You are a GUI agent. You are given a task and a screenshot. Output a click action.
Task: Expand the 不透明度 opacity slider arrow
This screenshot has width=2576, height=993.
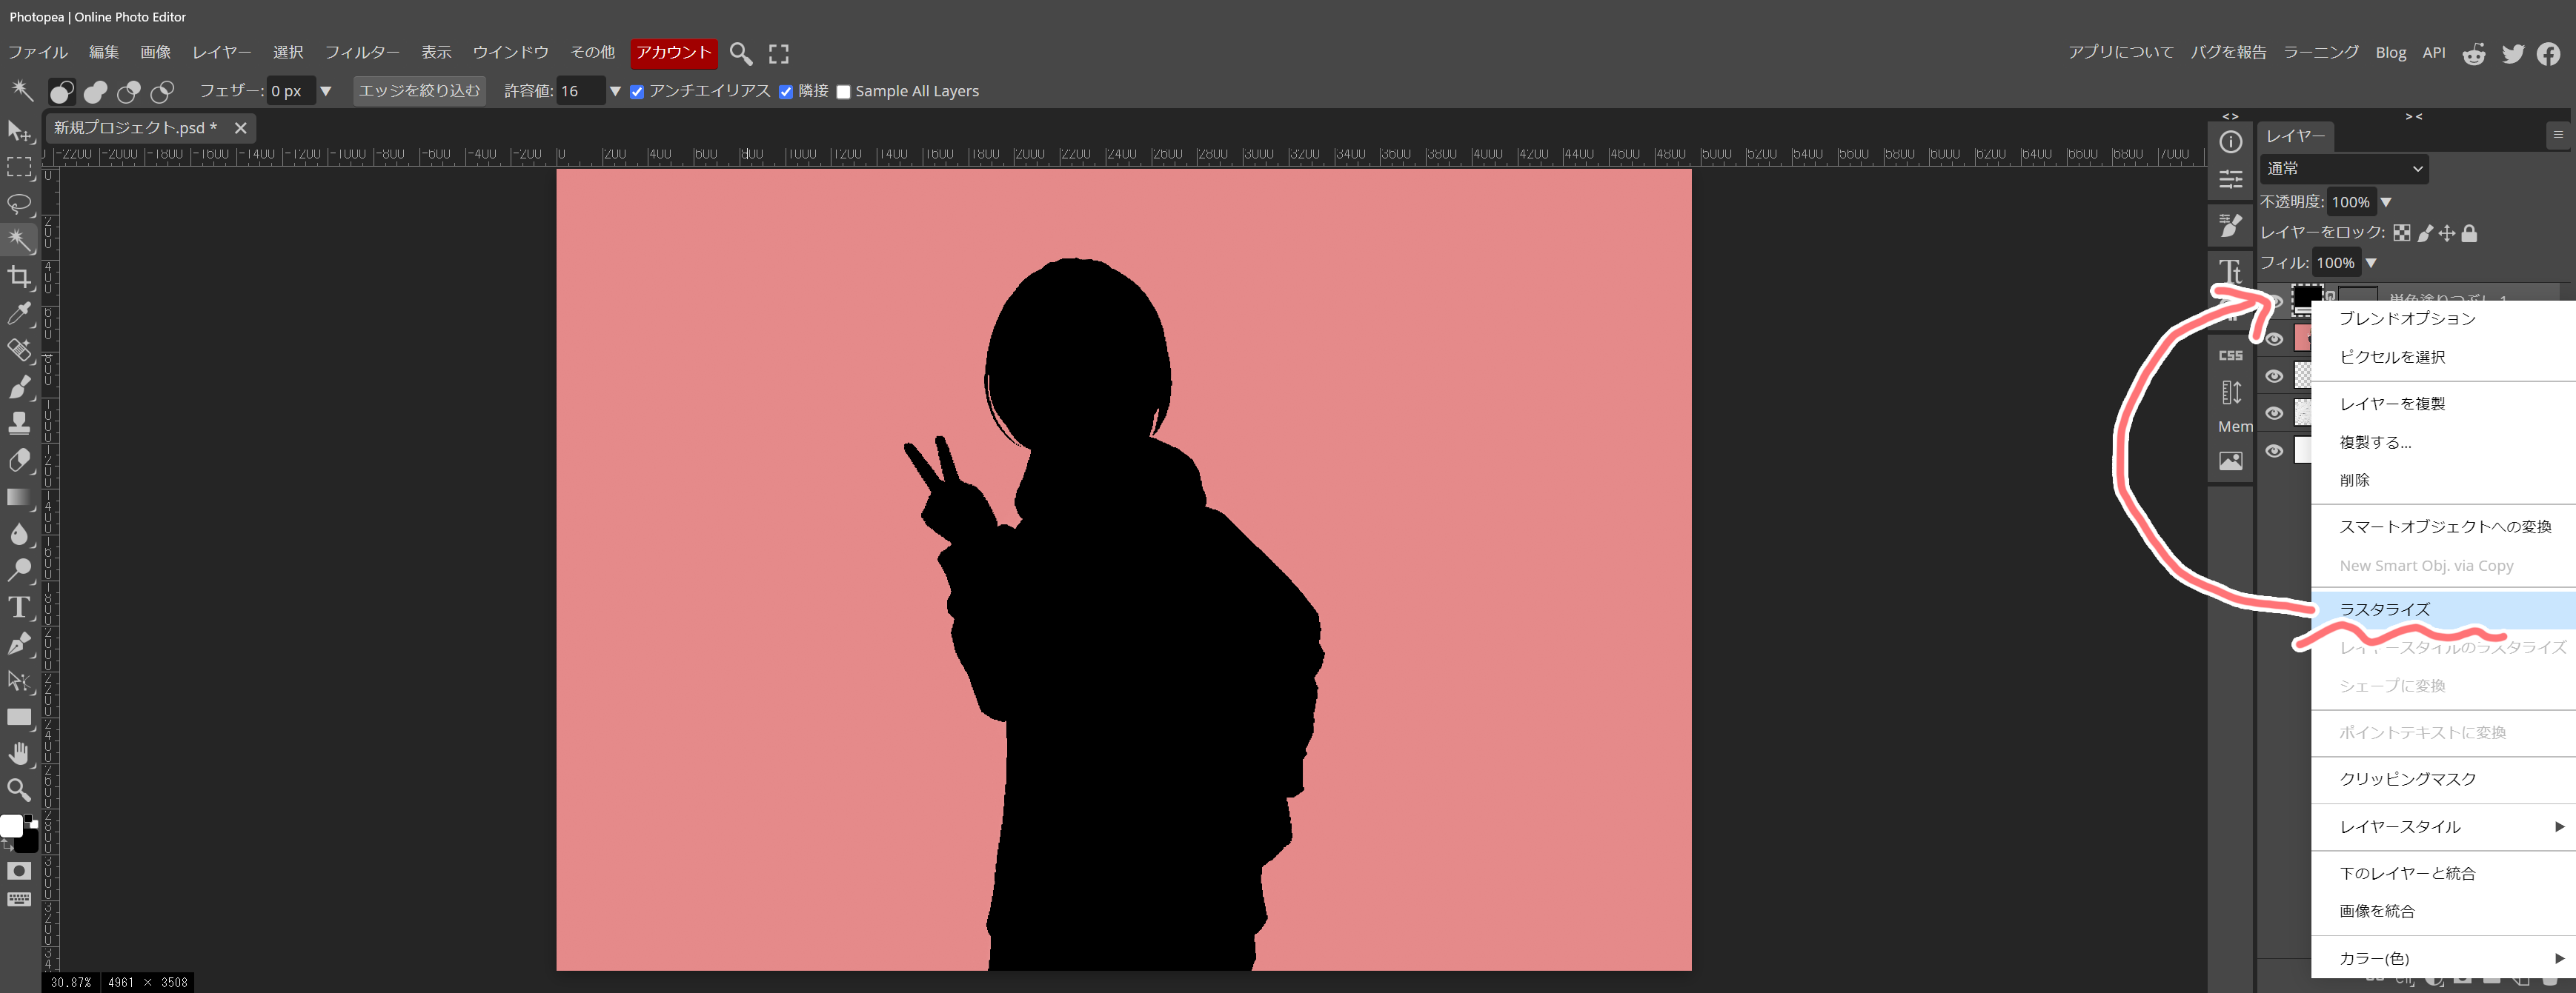pyautogui.click(x=2386, y=202)
